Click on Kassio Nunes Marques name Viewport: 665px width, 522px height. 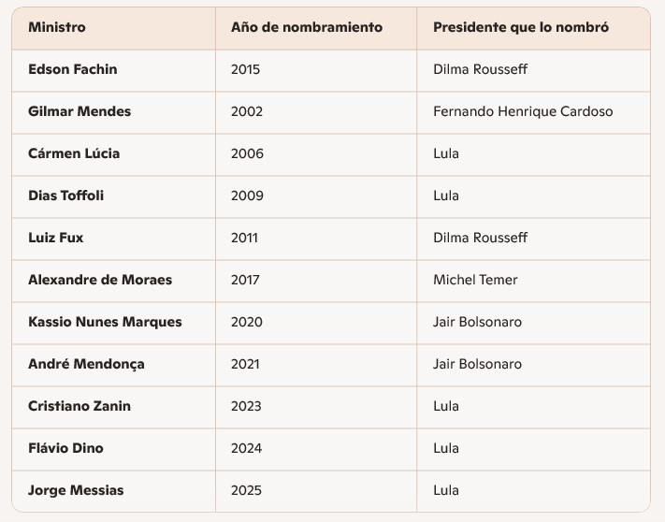pyautogui.click(x=105, y=322)
